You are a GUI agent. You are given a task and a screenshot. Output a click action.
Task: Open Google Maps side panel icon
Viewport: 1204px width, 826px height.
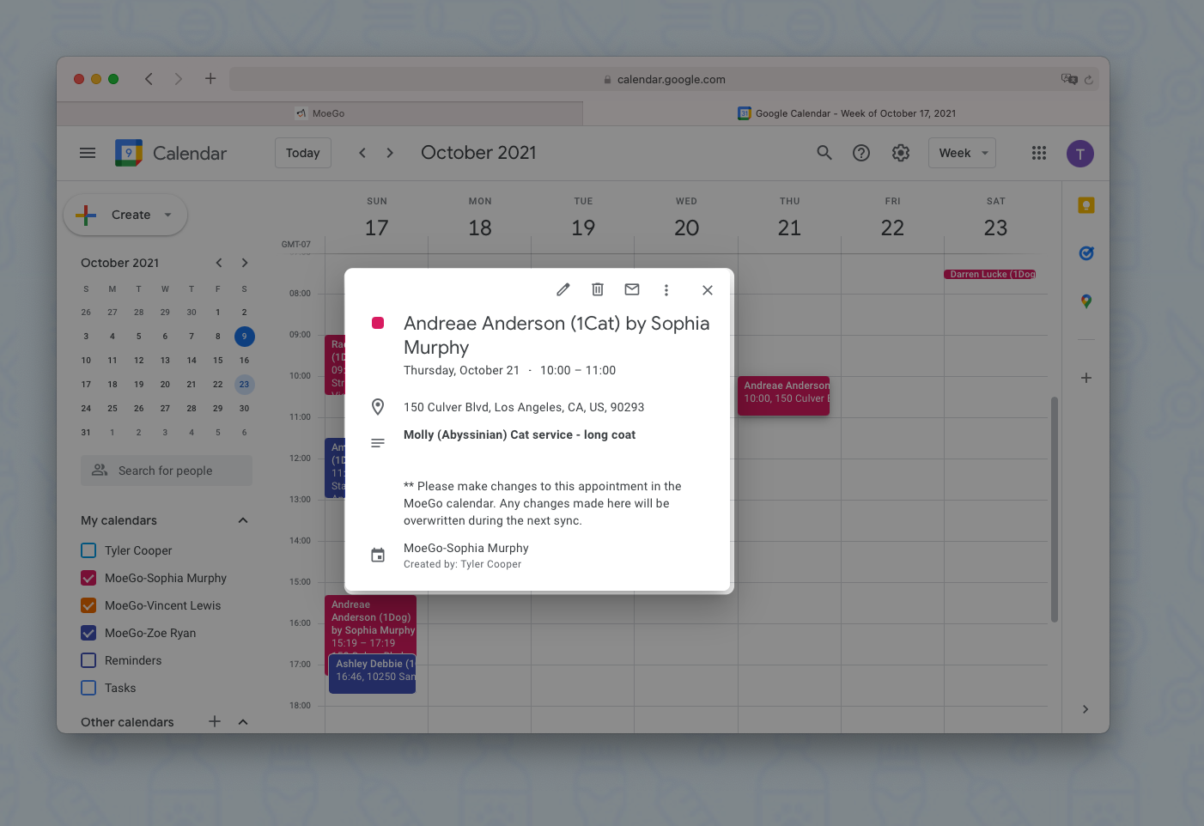(1086, 301)
